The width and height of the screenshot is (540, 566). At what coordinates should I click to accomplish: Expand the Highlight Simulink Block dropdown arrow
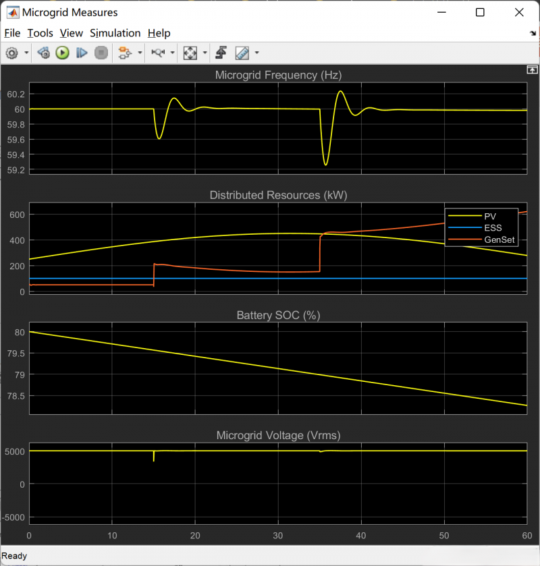coord(140,53)
